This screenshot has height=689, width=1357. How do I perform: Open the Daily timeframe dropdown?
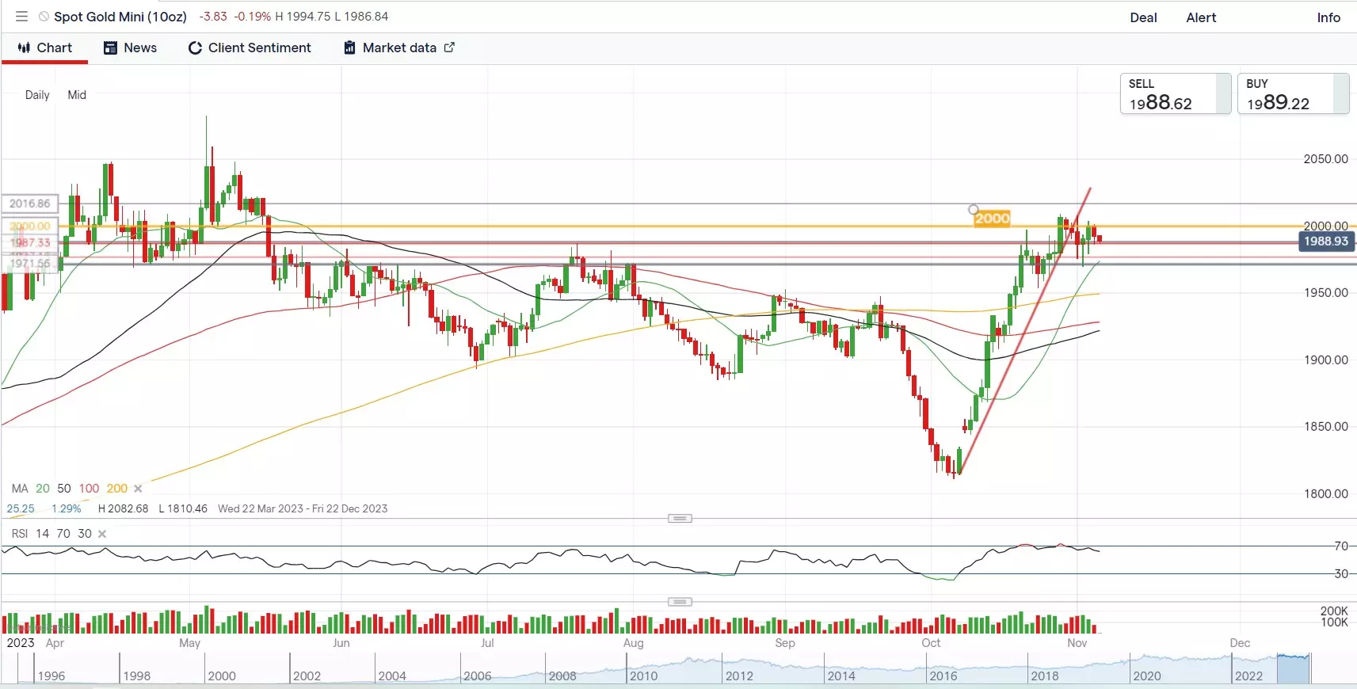(37, 95)
